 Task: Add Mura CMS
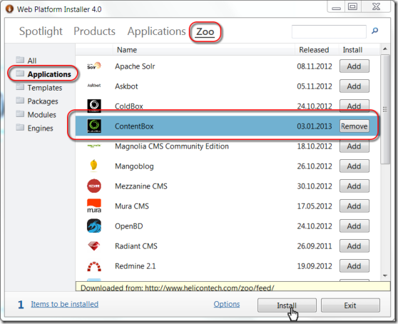pos(354,206)
